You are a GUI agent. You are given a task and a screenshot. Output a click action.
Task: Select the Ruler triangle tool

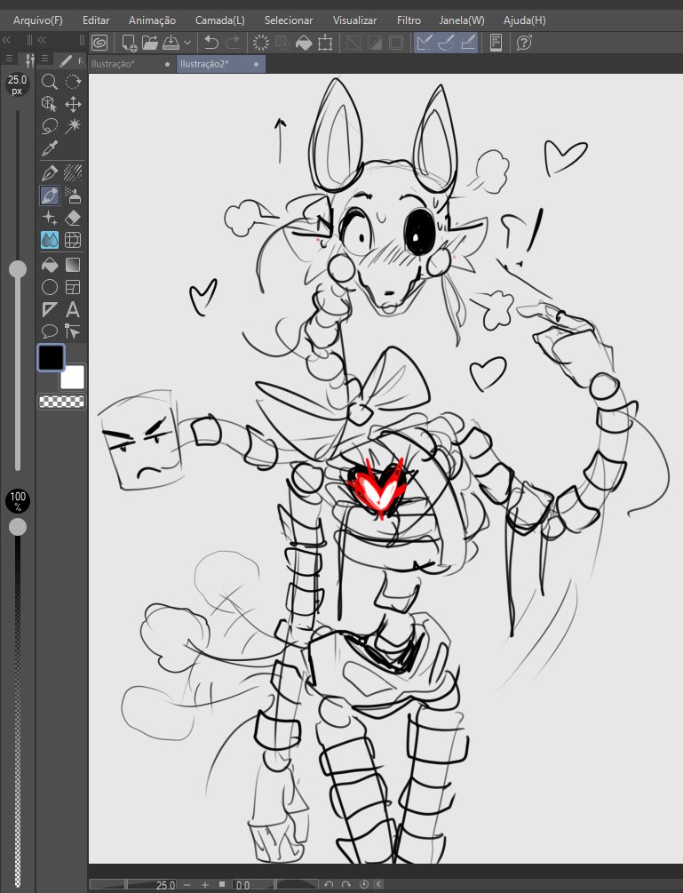[x=50, y=309]
